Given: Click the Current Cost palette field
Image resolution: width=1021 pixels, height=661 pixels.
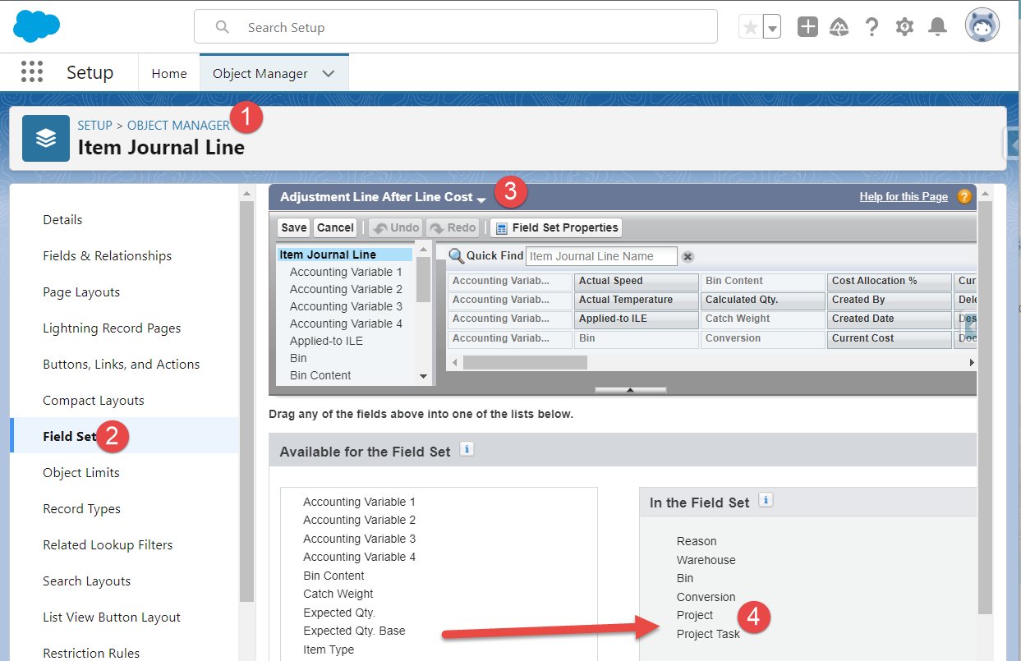Looking at the screenshot, I should click(x=889, y=338).
